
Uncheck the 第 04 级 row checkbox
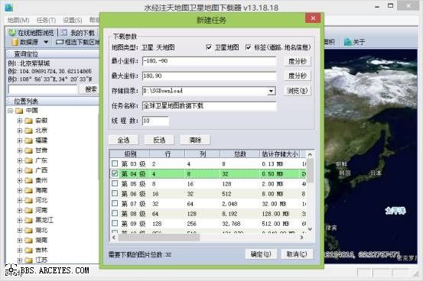[x=115, y=173]
